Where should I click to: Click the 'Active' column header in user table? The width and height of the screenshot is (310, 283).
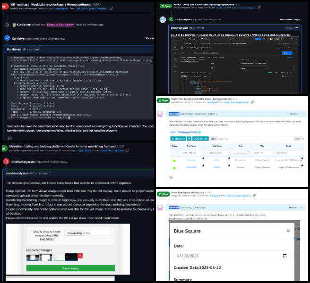[174, 146]
